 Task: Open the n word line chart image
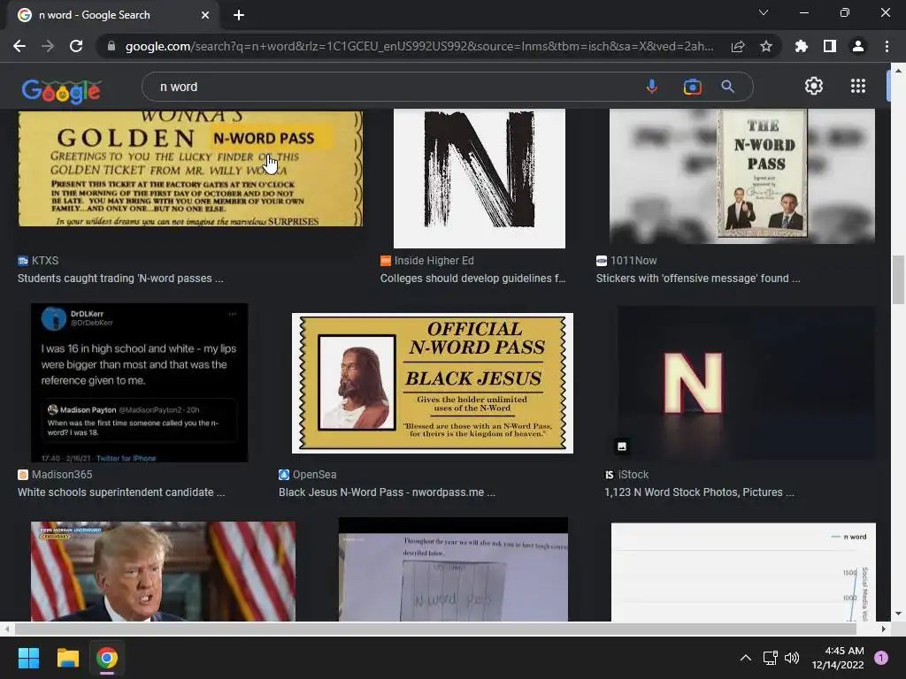coord(743,572)
